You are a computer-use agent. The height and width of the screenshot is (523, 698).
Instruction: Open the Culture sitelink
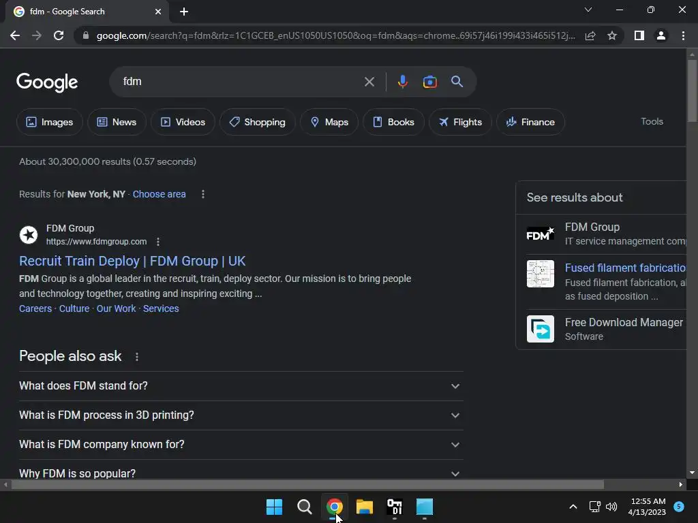coord(74,308)
